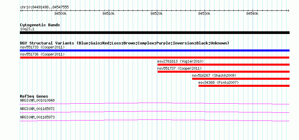Open NRG3|NM_001010848 gene label
This screenshot has height=140, width=299.
pyautogui.click(x=37, y=101)
